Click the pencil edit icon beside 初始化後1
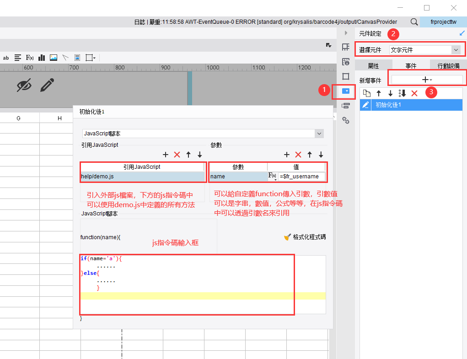This screenshot has width=467, height=359. coord(365,105)
